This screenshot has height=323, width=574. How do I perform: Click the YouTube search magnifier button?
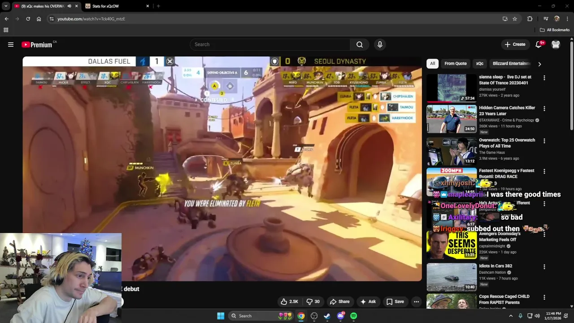[360, 44]
